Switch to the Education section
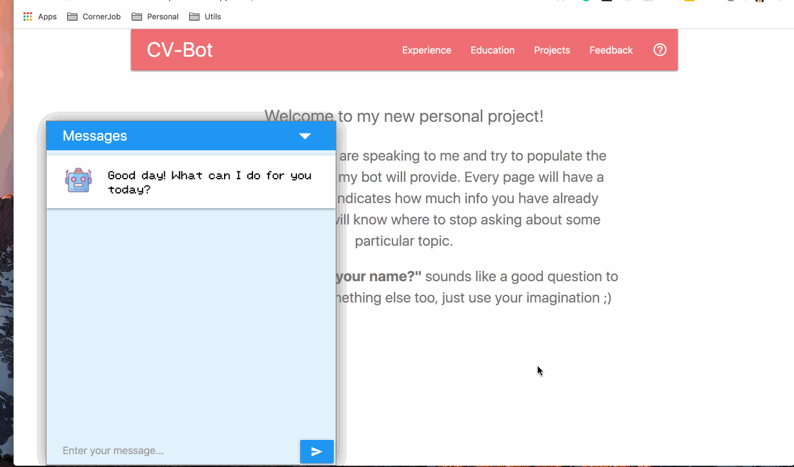Image resolution: width=794 pixels, height=467 pixels. [x=493, y=50]
